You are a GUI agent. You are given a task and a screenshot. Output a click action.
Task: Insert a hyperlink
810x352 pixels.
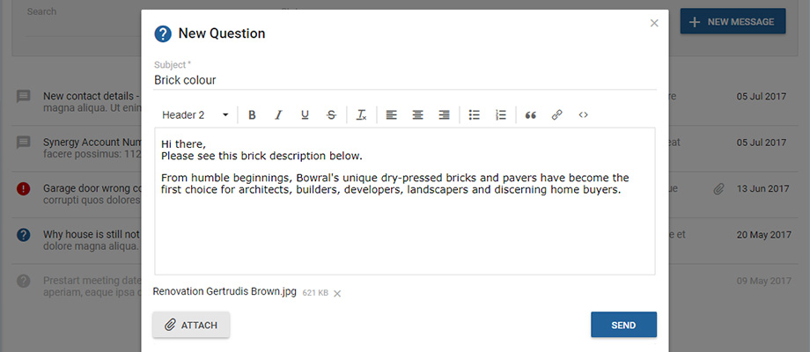pos(556,115)
